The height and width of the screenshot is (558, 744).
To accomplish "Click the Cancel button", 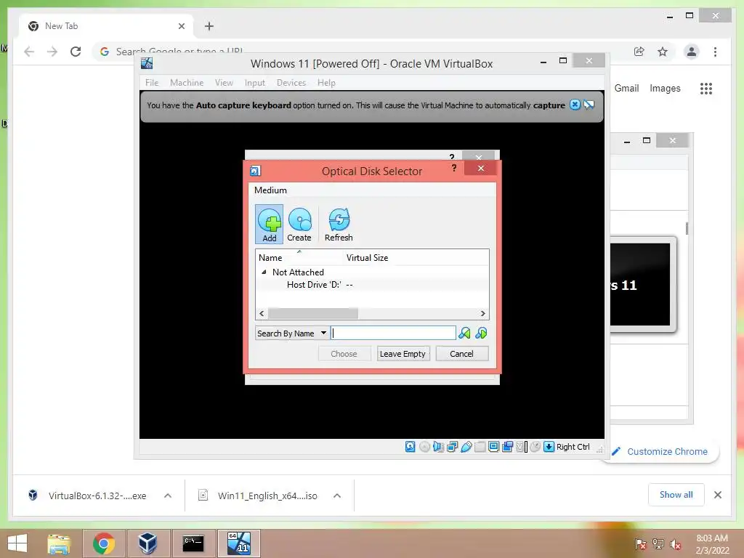I will click(461, 354).
